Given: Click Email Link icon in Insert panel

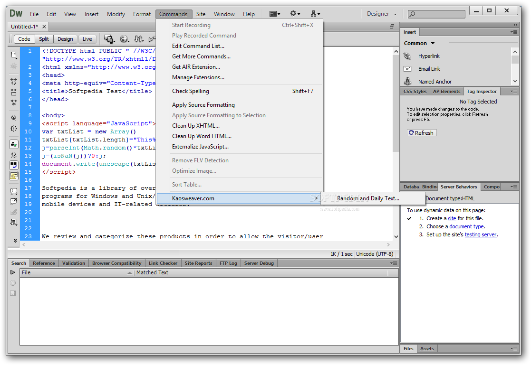Looking at the screenshot, I should point(407,69).
